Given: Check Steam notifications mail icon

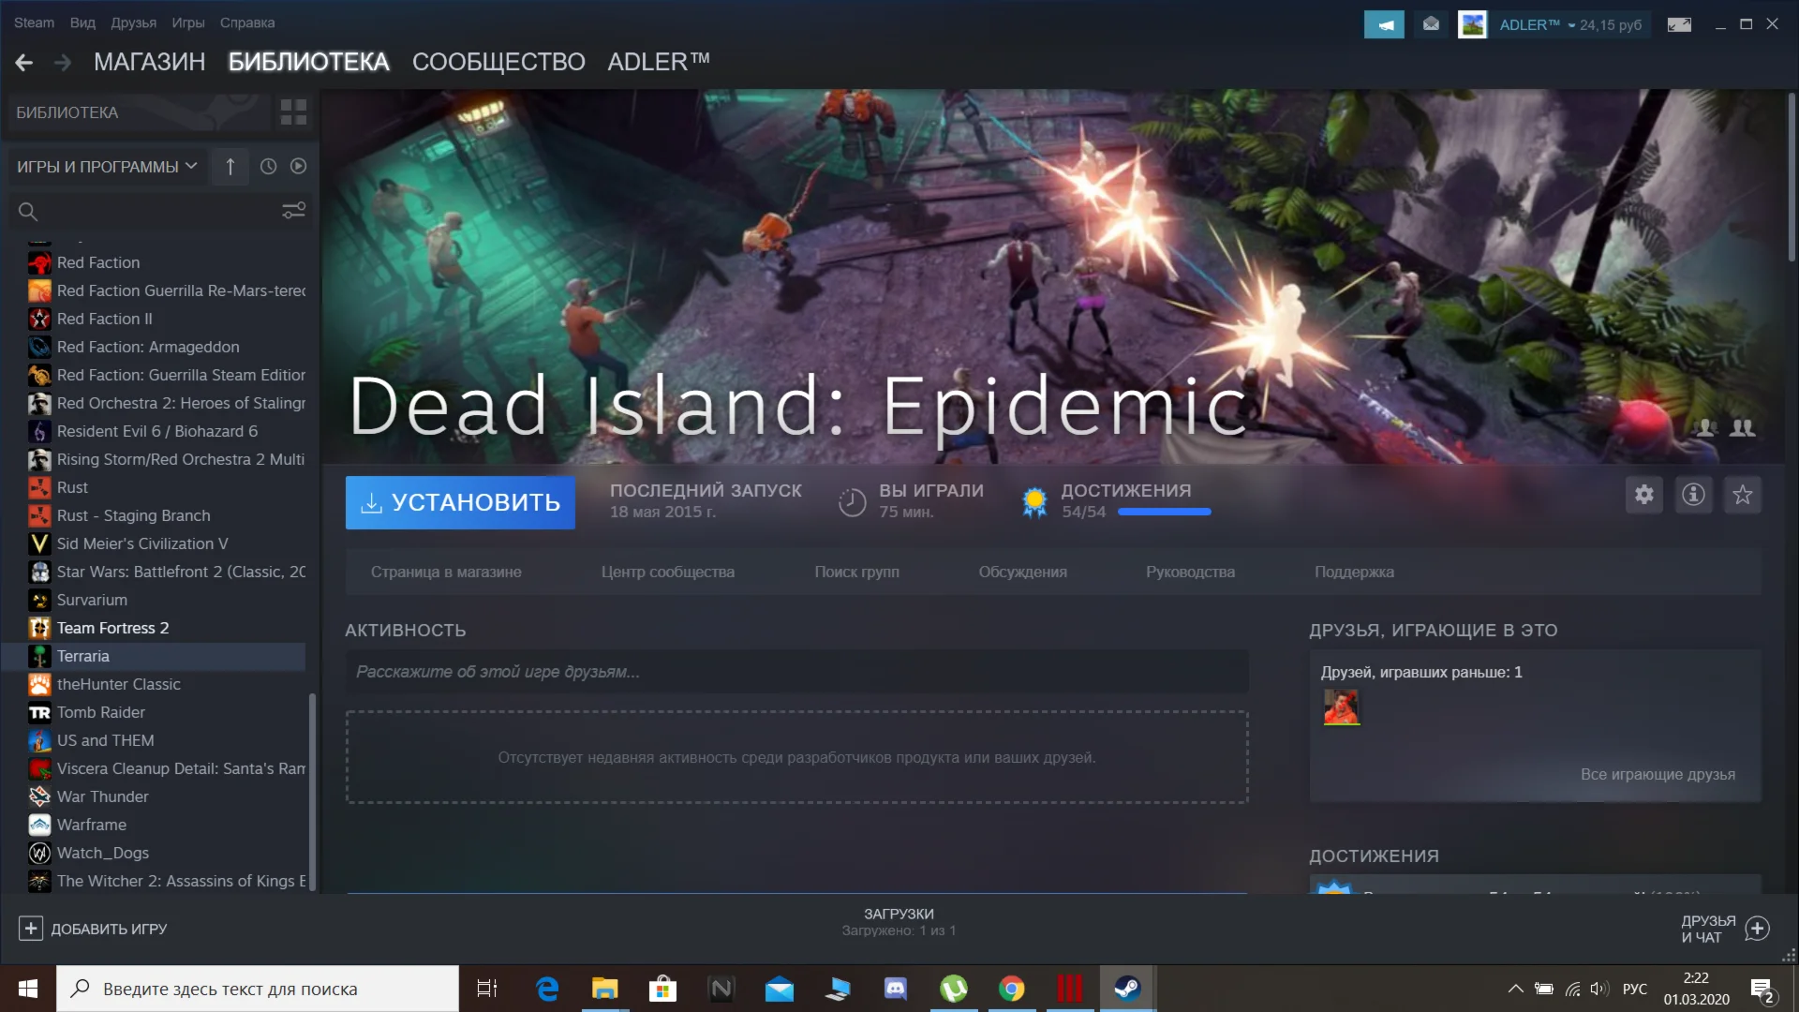Looking at the screenshot, I should coord(1430,23).
